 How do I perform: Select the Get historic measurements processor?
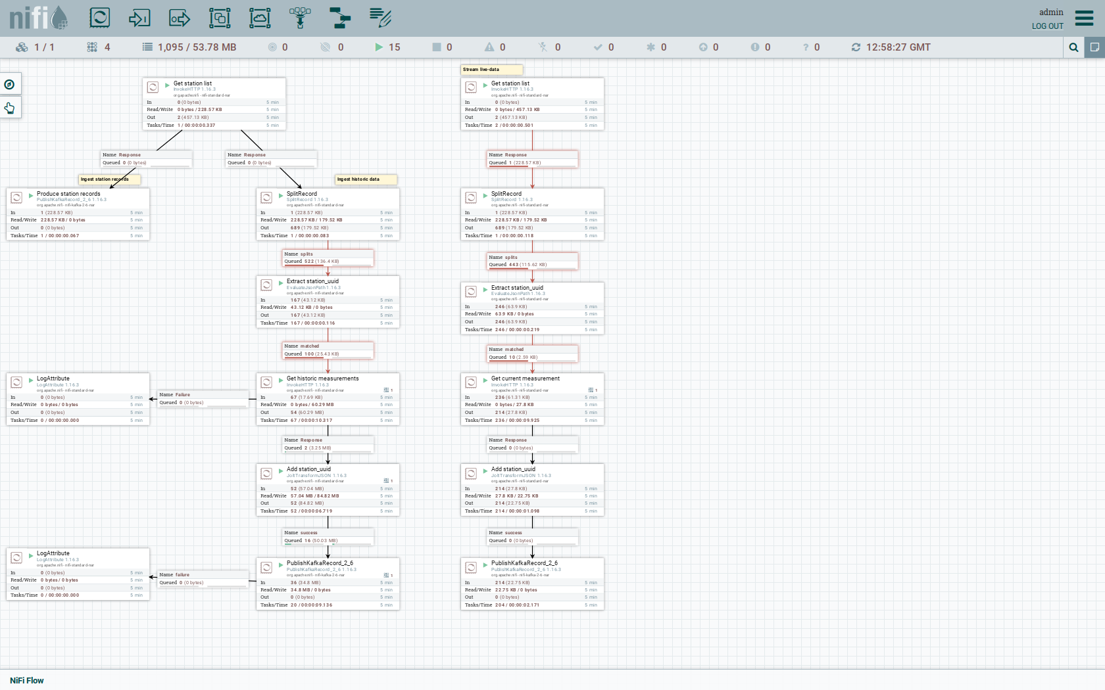click(328, 399)
